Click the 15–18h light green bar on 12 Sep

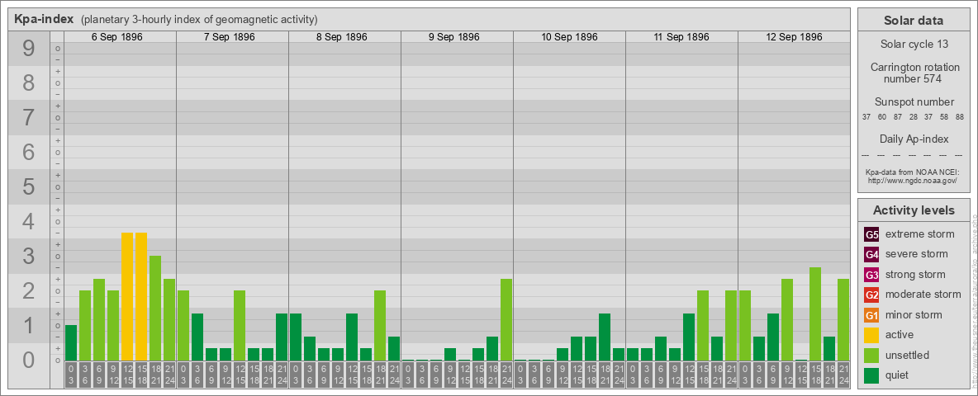pyautogui.click(x=815, y=313)
